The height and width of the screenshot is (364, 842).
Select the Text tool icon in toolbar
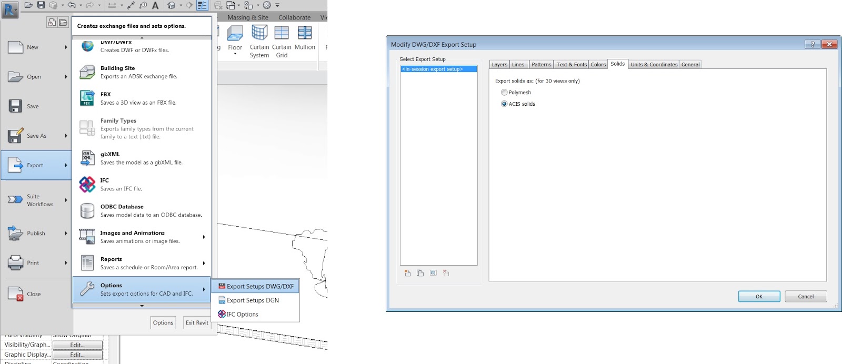(155, 5)
